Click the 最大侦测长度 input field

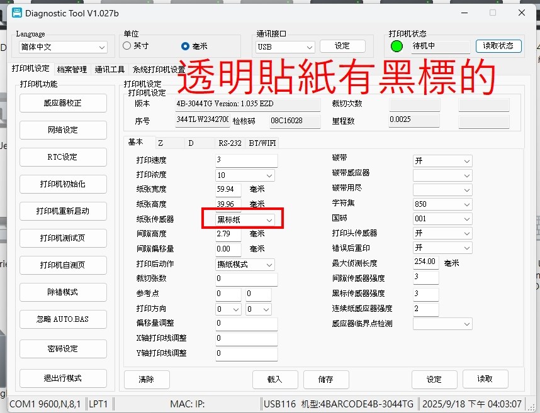pyautogui.click(x=425, y=262)
